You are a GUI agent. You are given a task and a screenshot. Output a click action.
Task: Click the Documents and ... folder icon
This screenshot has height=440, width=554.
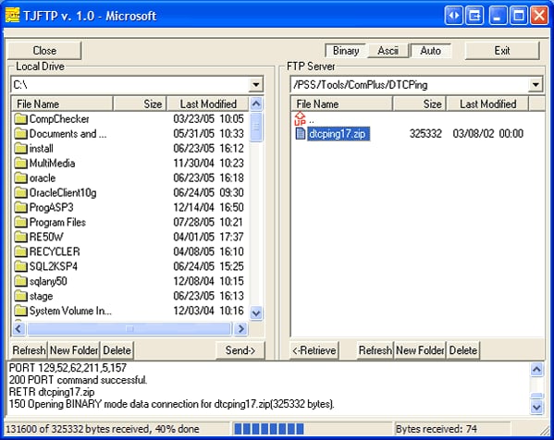click(x=20, y=134)
